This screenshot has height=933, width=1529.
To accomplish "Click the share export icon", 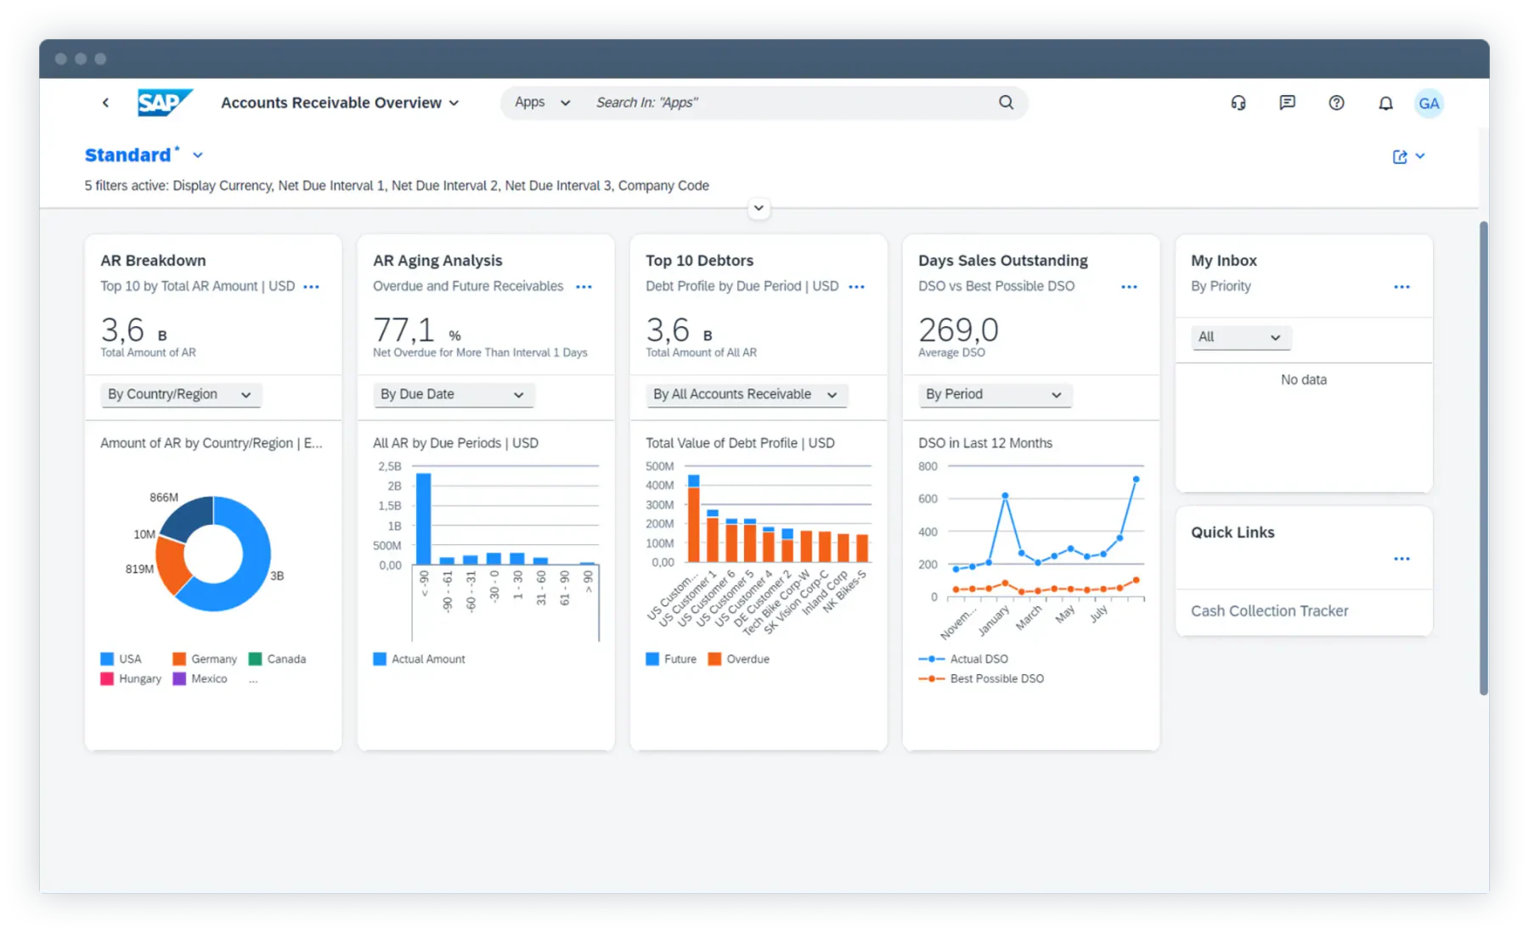I will [1400, 156].
